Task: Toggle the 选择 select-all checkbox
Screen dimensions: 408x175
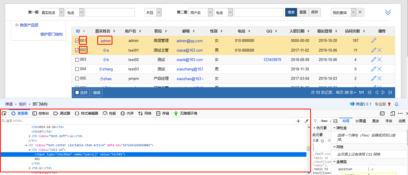Action: tap(77, 93)
